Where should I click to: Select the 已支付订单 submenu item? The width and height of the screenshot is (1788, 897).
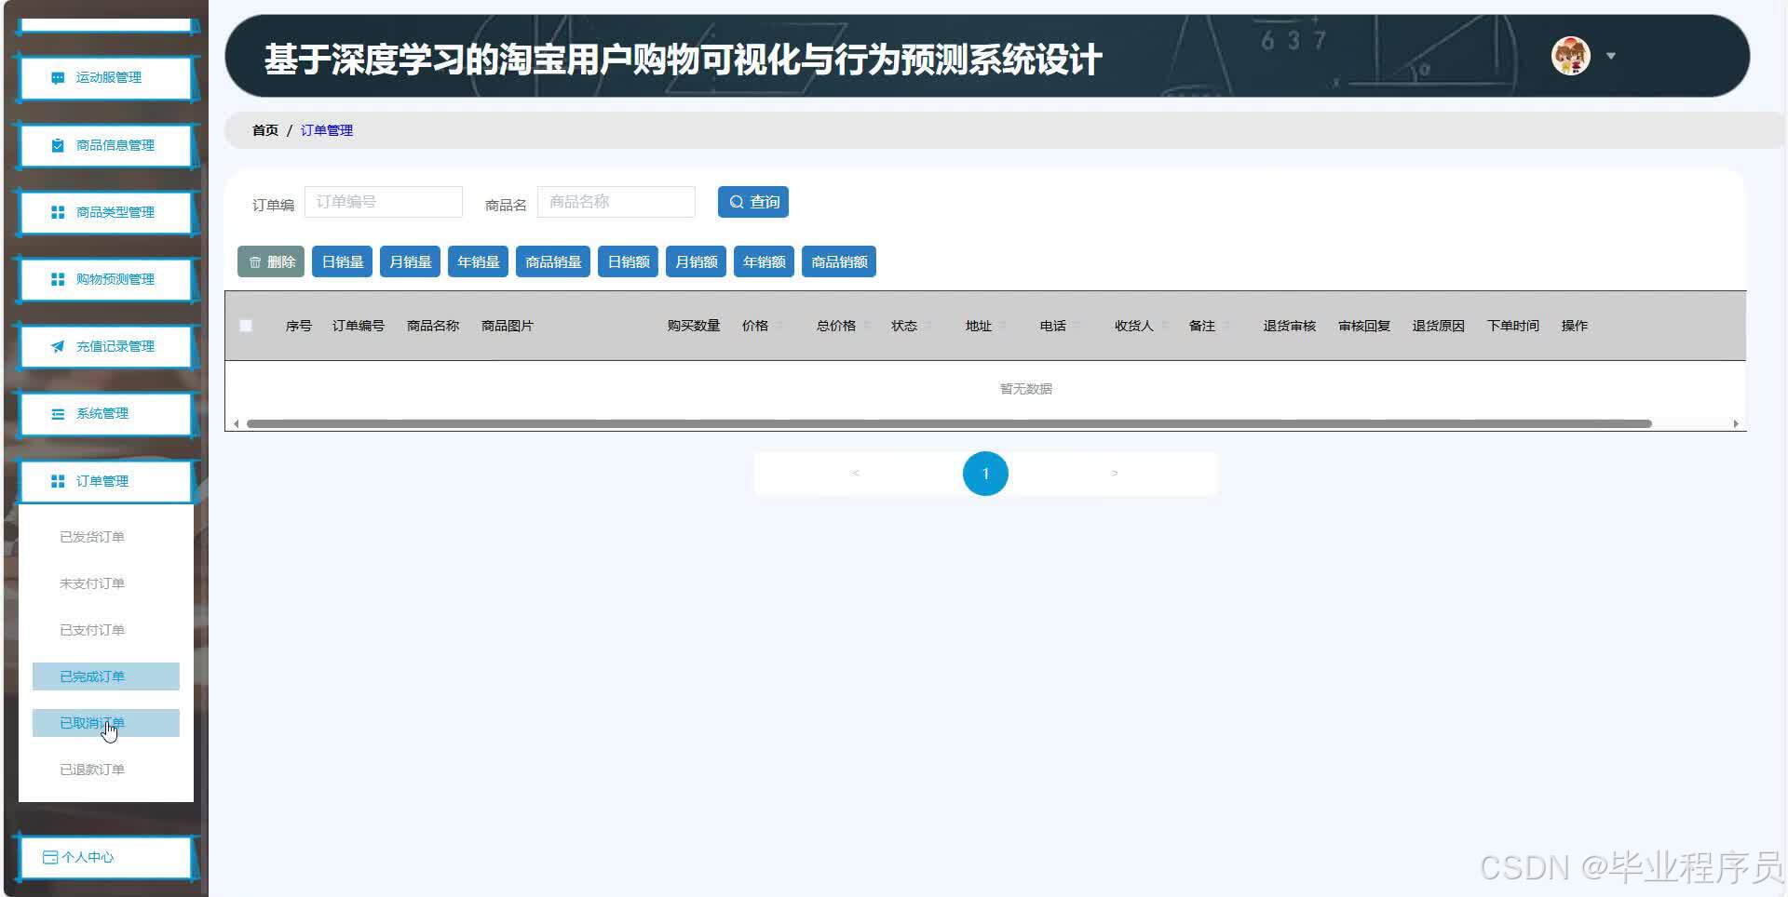tap(105, 630)
